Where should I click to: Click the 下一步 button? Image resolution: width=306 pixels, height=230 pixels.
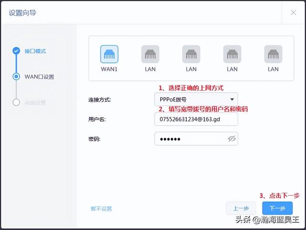pyautogui.click(x=277, y=208)
